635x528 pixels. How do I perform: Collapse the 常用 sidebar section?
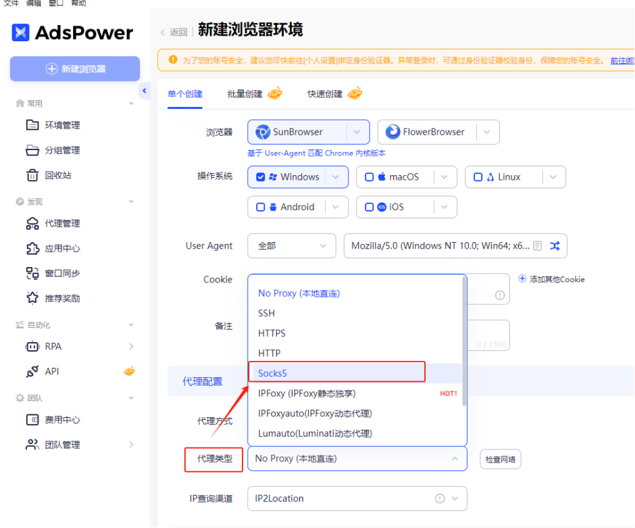131,103
